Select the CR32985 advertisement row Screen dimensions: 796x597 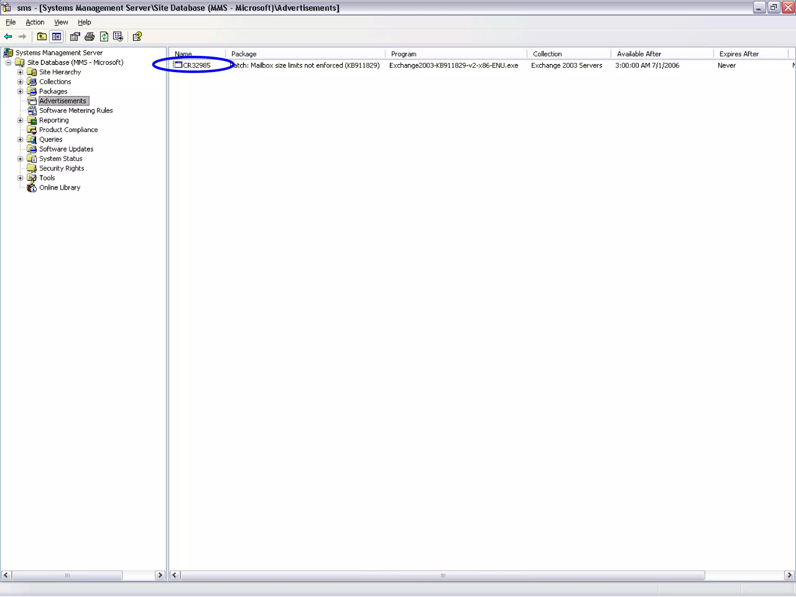(196, 65)
